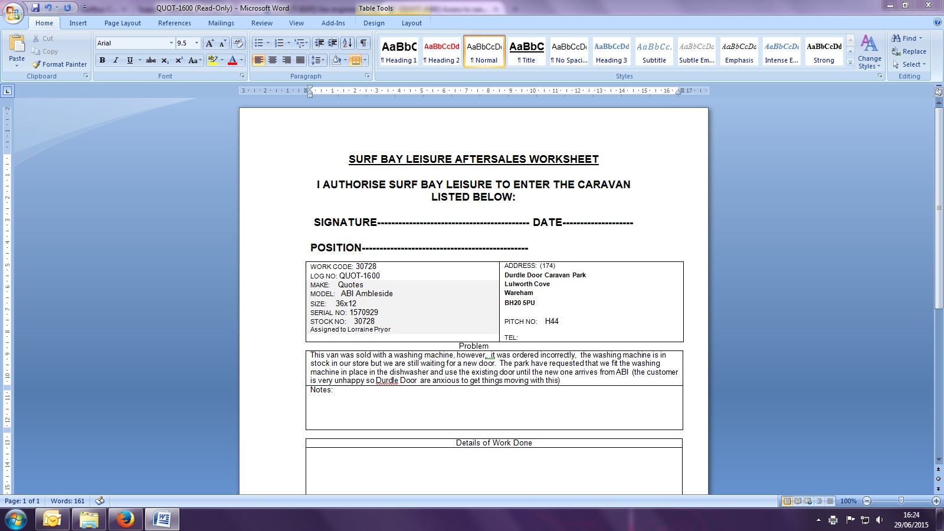This screenshot has height=531, width=944.
Task: Save the document from Quick Access Toolbar
Action: 35,8
